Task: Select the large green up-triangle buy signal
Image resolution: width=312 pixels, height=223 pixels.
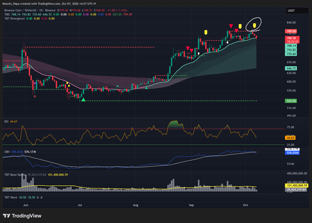Action: click(83, 99)
